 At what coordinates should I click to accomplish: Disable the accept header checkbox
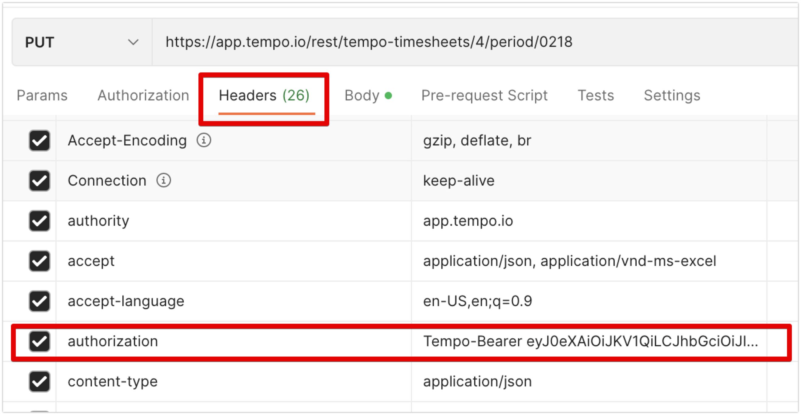(x=40, y=261)
